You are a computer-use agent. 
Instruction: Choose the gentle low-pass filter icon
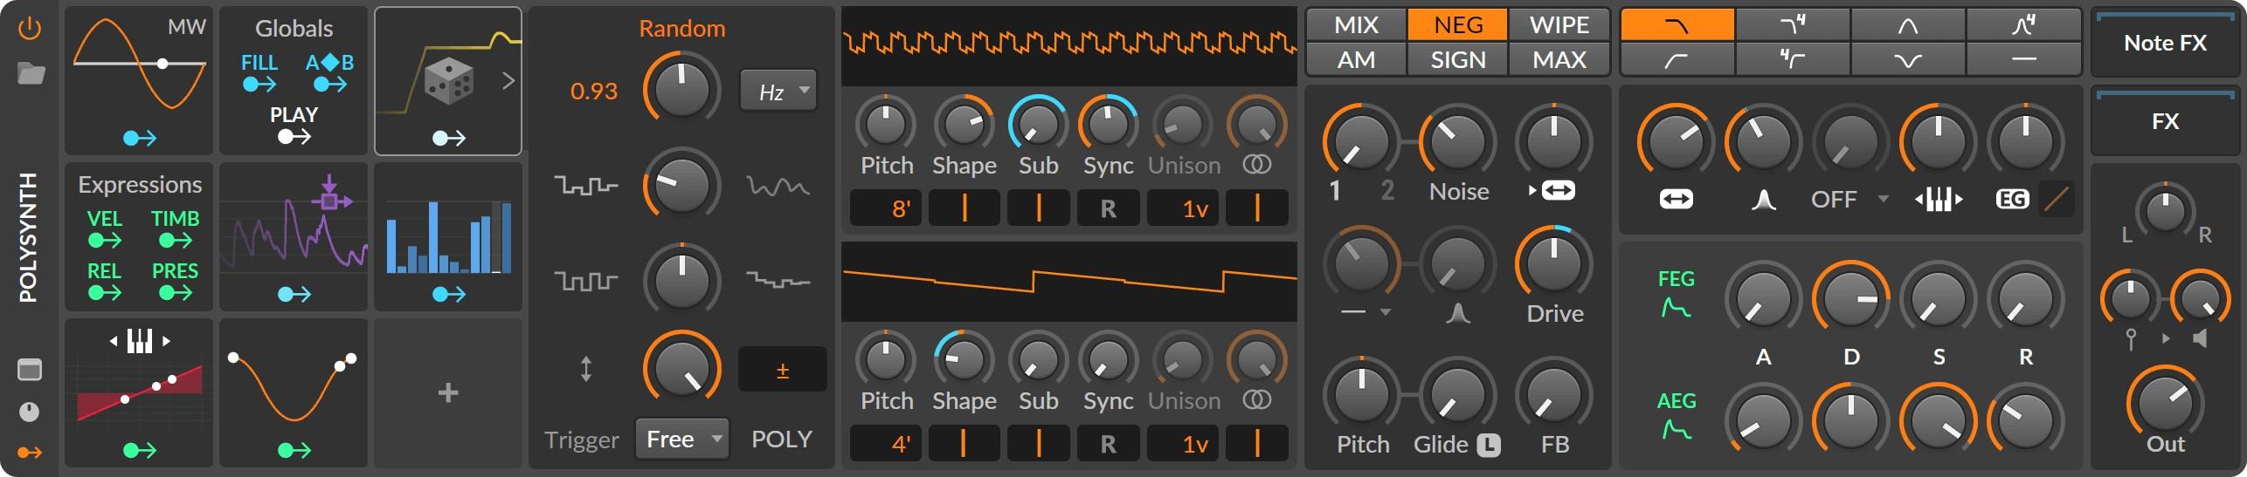tap(1677, 25)
